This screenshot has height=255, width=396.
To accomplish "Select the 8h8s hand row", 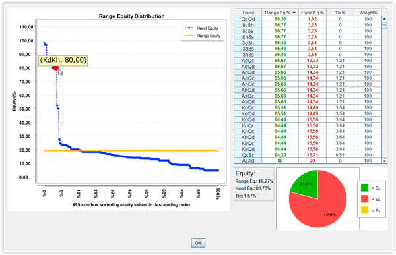I will tap(308, 37).
